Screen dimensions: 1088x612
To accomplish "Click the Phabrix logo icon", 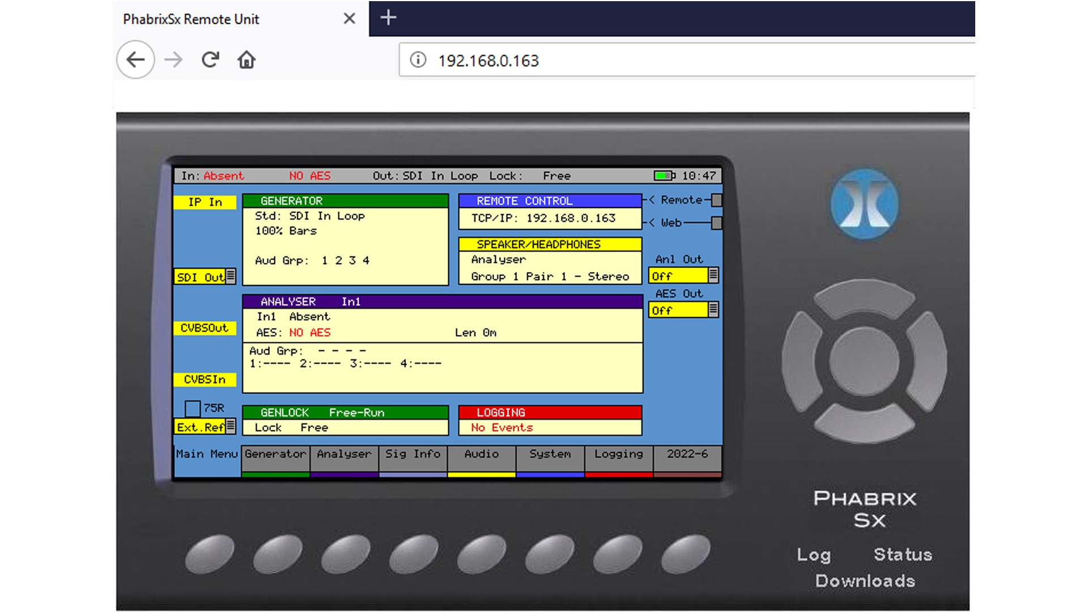I will point(864,205).
